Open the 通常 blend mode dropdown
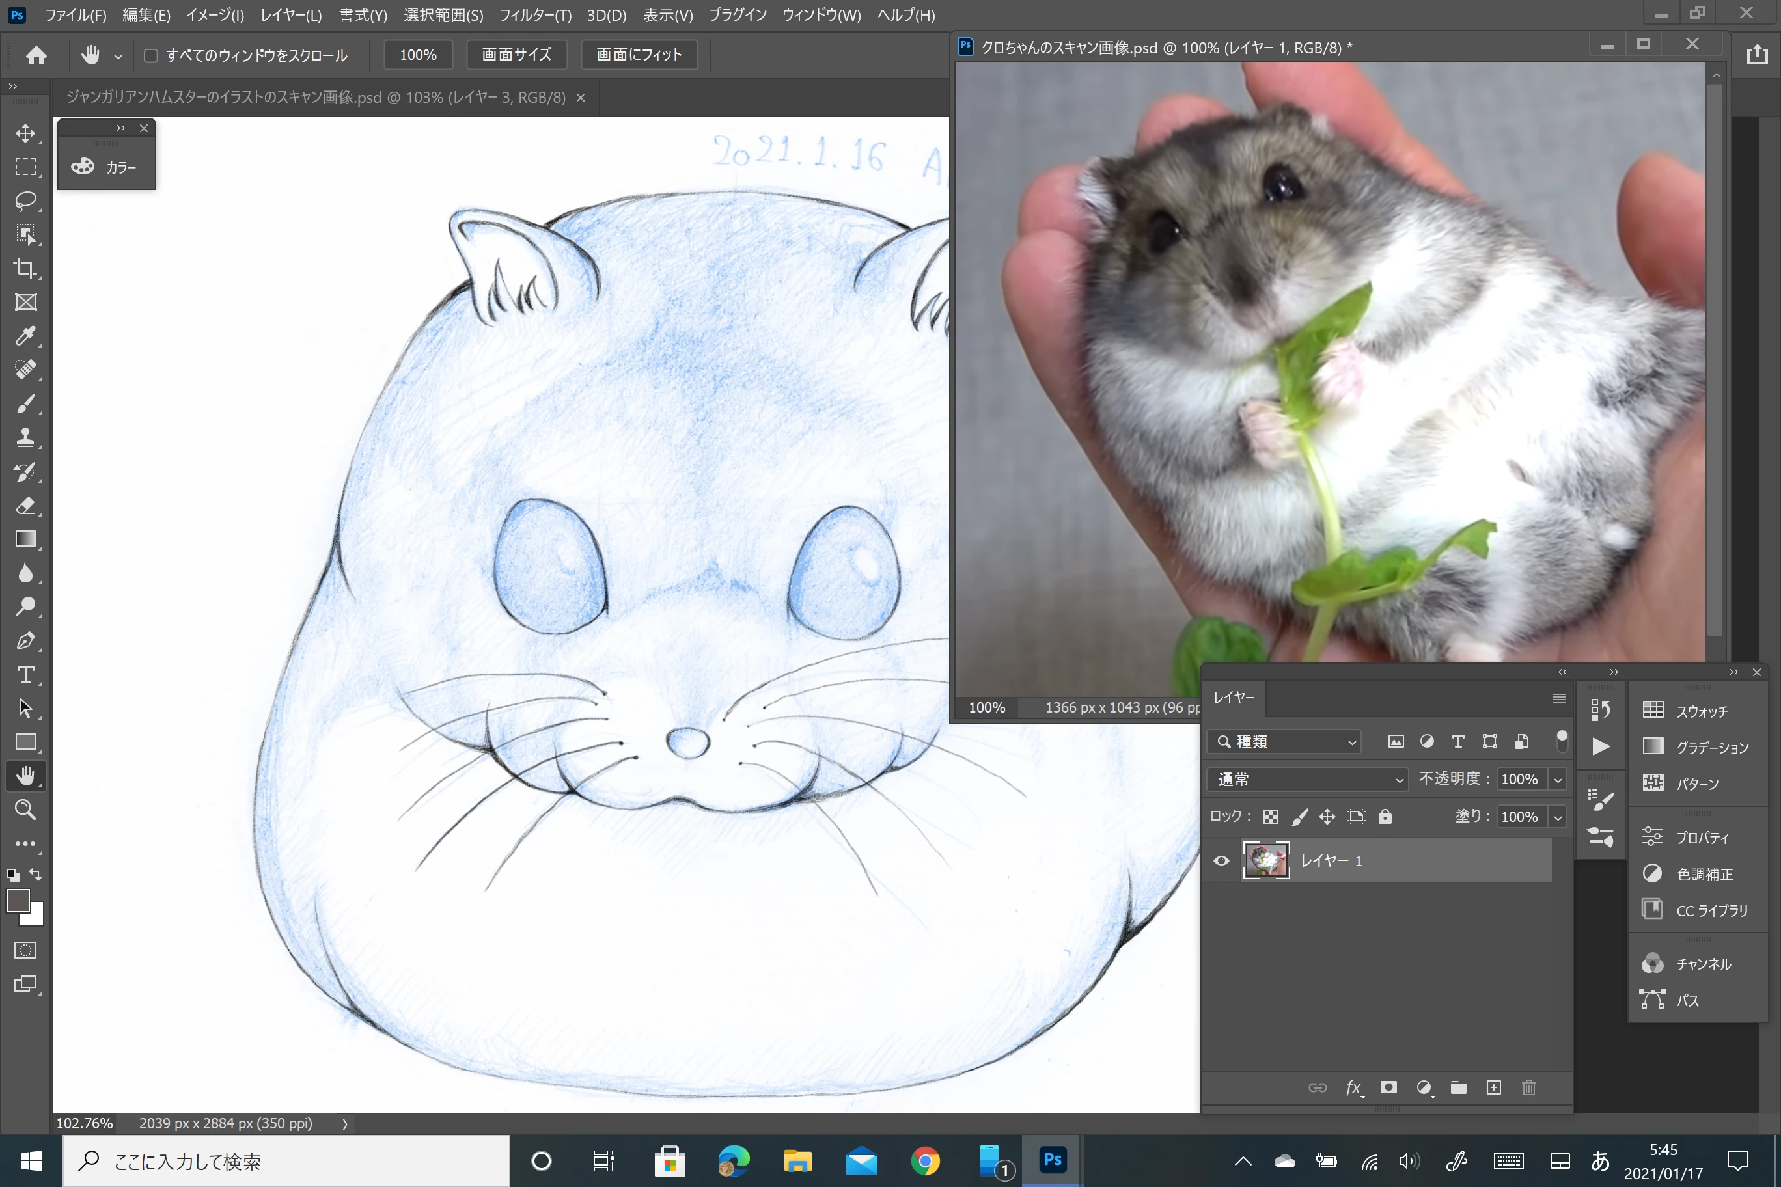 pos(1308,779)
